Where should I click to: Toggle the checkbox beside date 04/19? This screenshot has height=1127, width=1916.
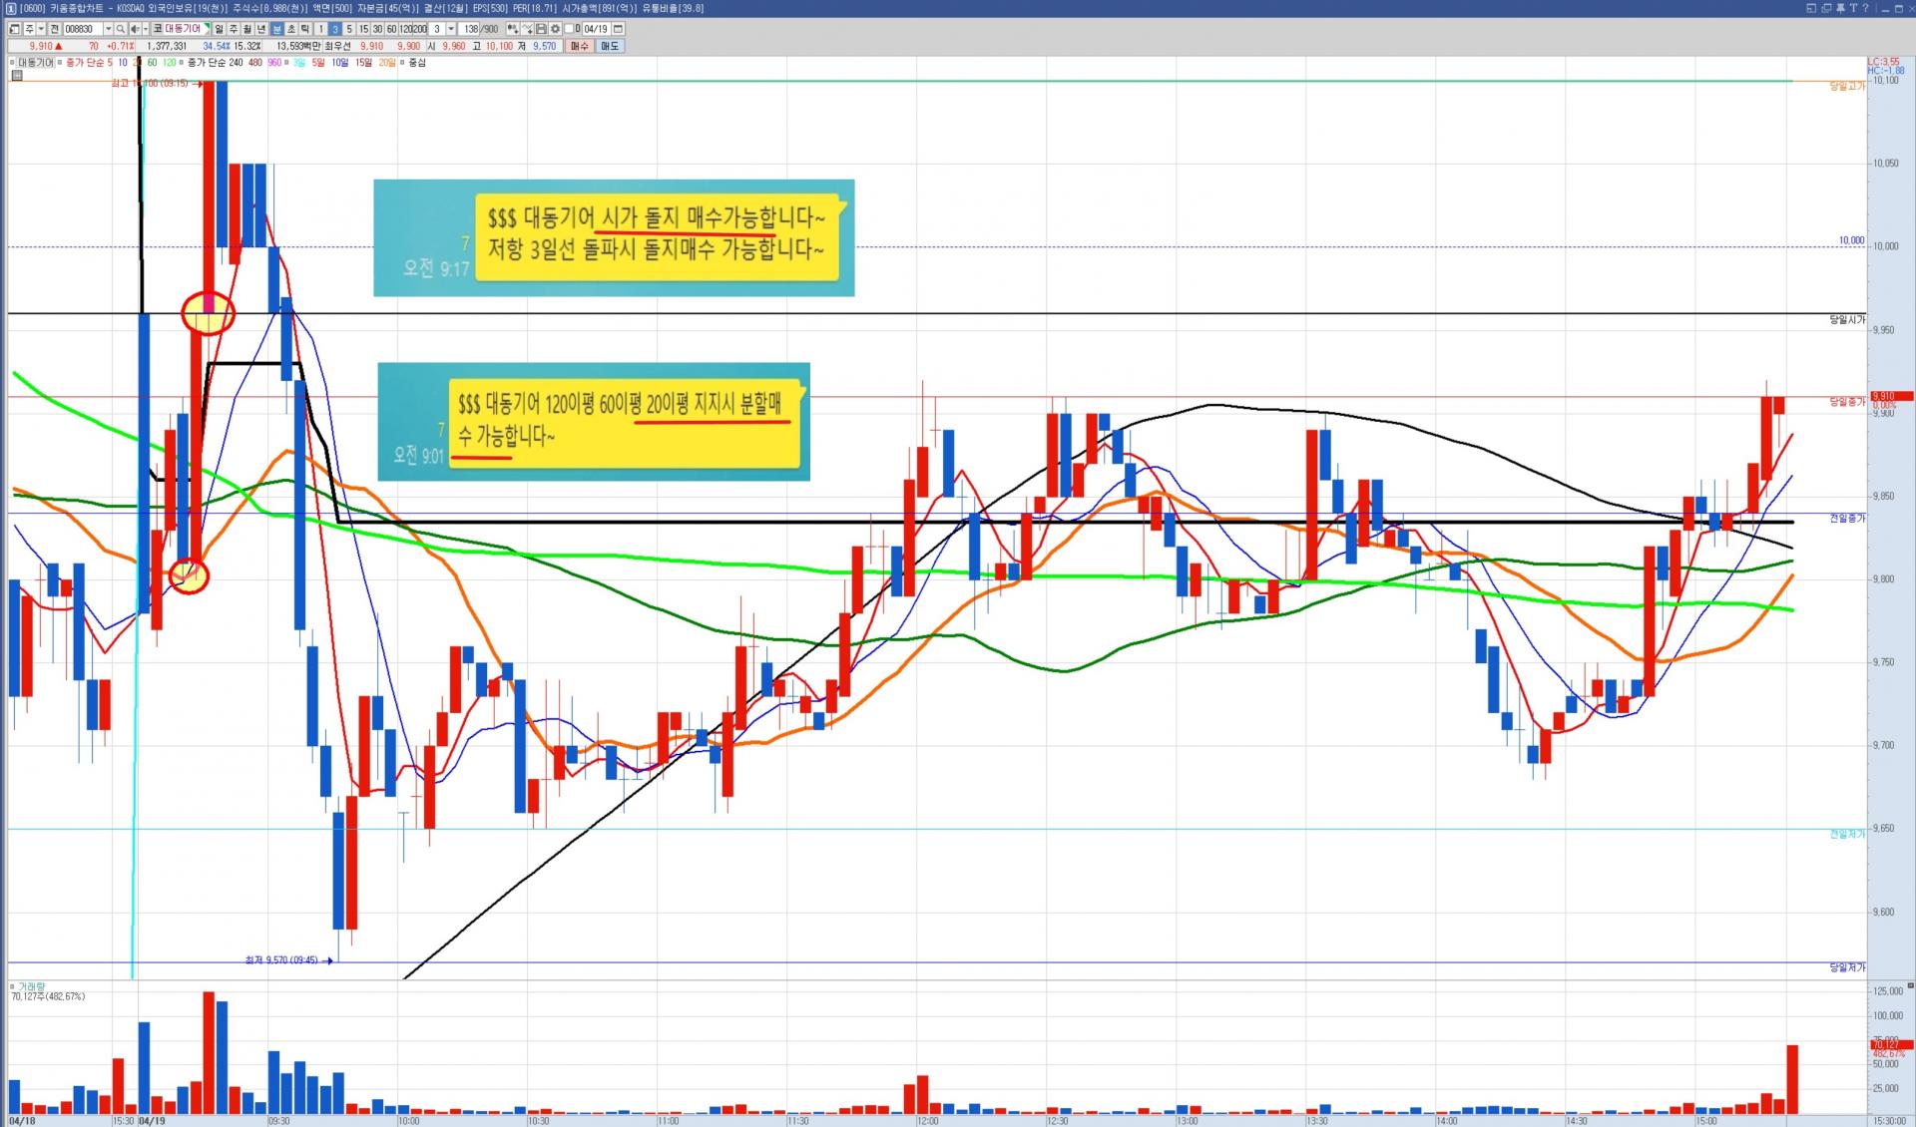[569, 29]
